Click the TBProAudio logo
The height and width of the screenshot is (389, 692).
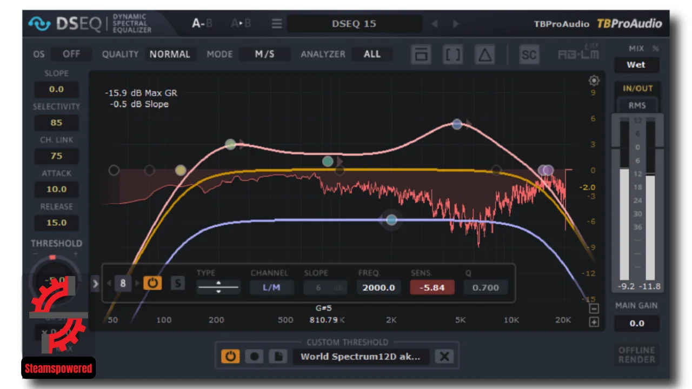(x=629, y=24)
